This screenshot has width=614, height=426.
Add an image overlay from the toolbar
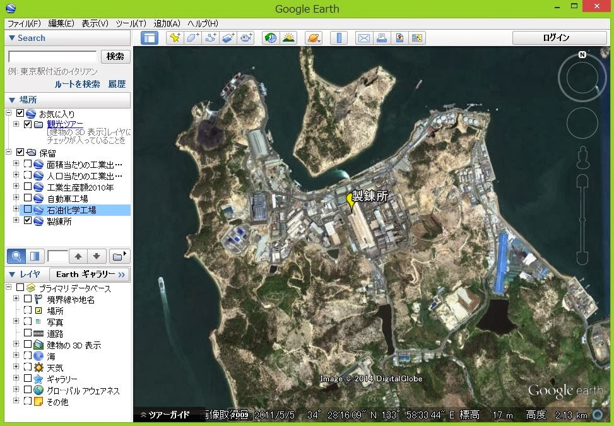coord(228,38)
